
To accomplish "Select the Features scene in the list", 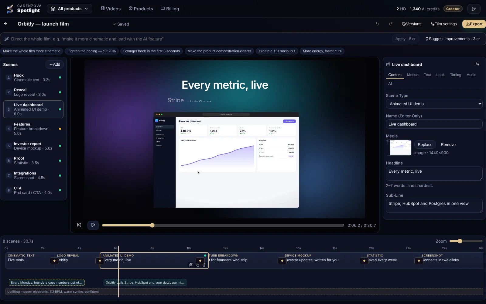I will 33,129.
